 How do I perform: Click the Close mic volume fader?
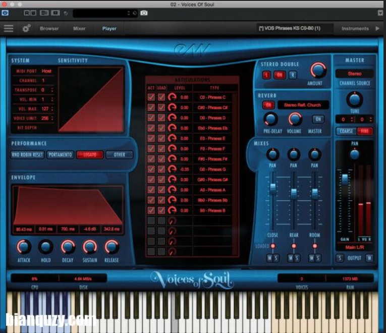point(273,188)
